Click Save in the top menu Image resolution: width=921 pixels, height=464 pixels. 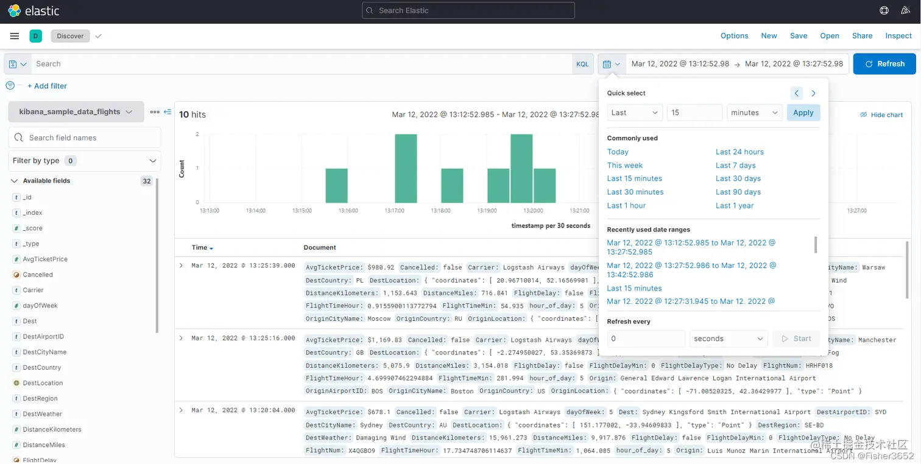(x=799, y=36)
